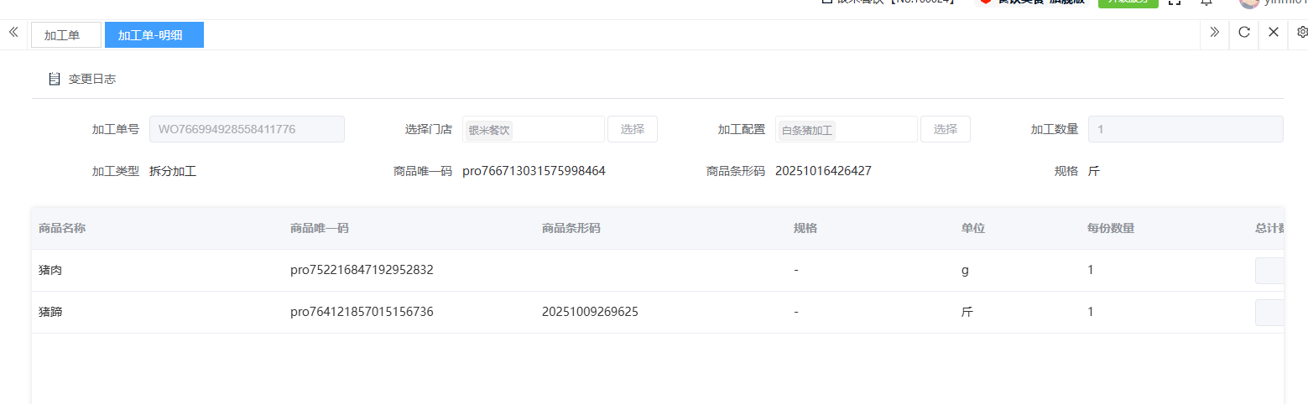This screenshot has height=404, width=1308.
Task: Click the 加工单号 input field
Action: 247,129
